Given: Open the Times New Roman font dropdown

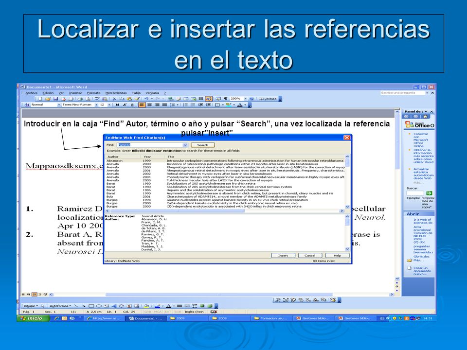Looking at the screenshot, I should point(96,105).
